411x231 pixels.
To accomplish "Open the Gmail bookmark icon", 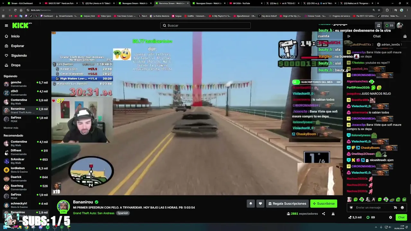I will point(10,16).
